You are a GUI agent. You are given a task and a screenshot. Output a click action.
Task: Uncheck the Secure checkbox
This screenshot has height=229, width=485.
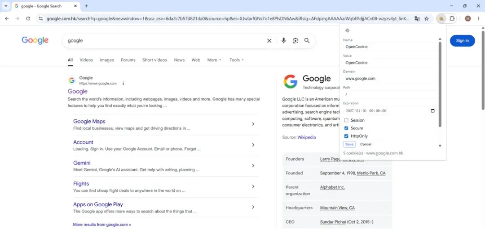point(346,128)
